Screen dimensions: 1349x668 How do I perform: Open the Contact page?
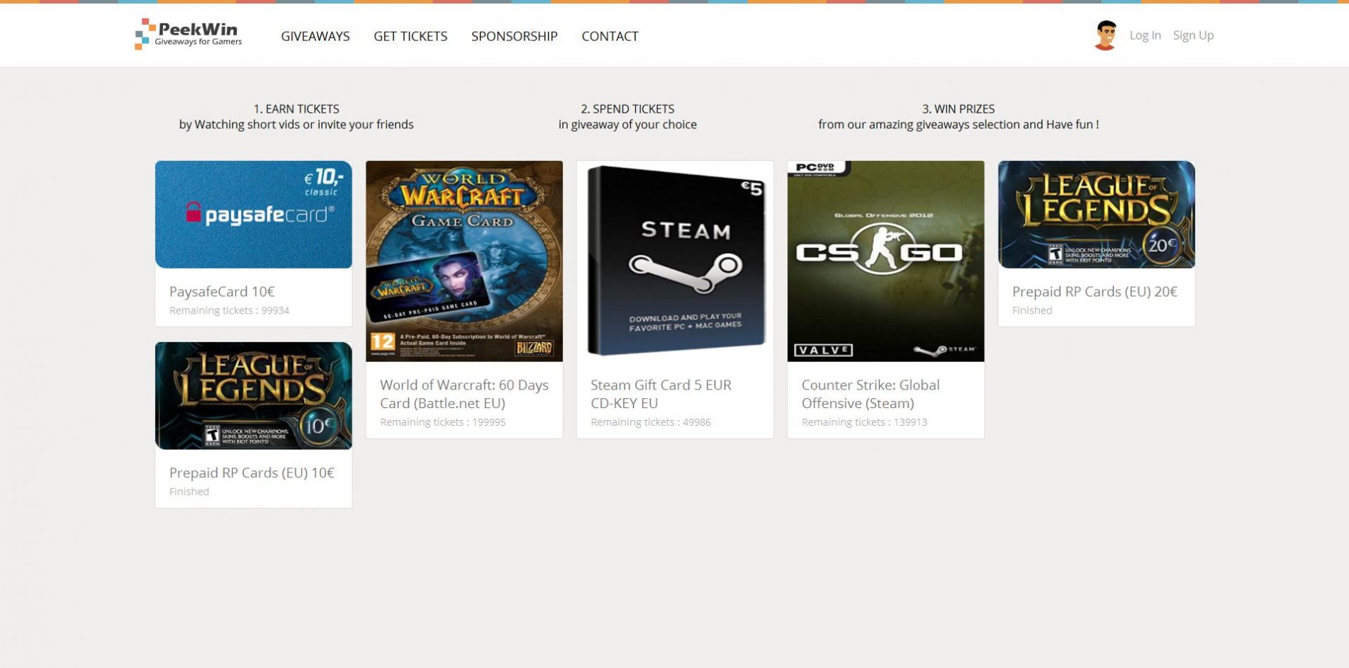point(610,36)
